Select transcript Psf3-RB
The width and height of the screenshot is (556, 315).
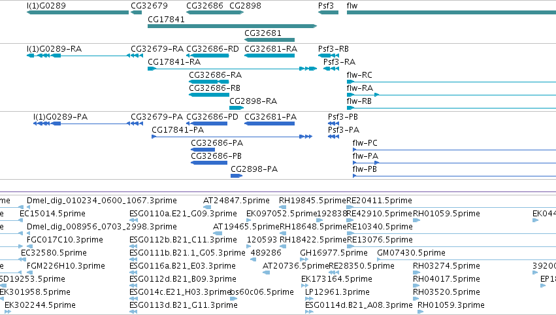click(x=329, y=56)
